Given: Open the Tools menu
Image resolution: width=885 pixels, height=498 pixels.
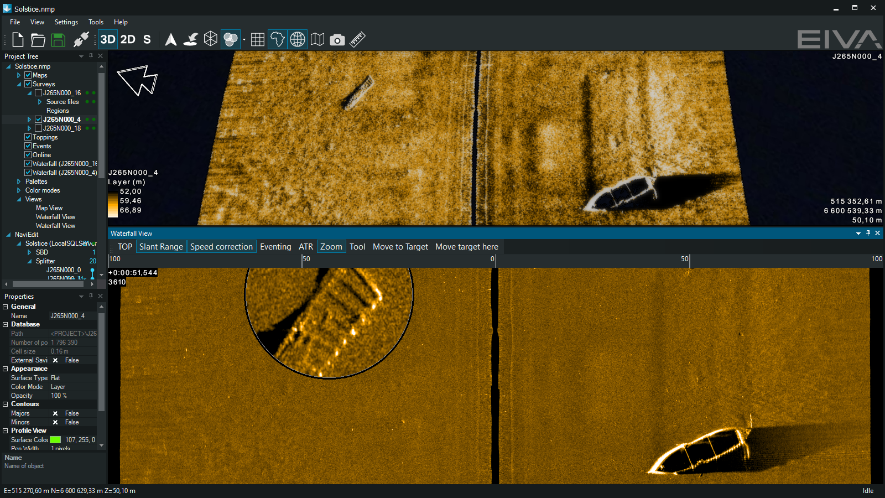Looking at the screenshot, I should click(96, 22).
